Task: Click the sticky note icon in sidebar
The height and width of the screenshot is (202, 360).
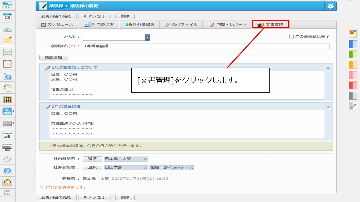Action: [x=7, y=40]
